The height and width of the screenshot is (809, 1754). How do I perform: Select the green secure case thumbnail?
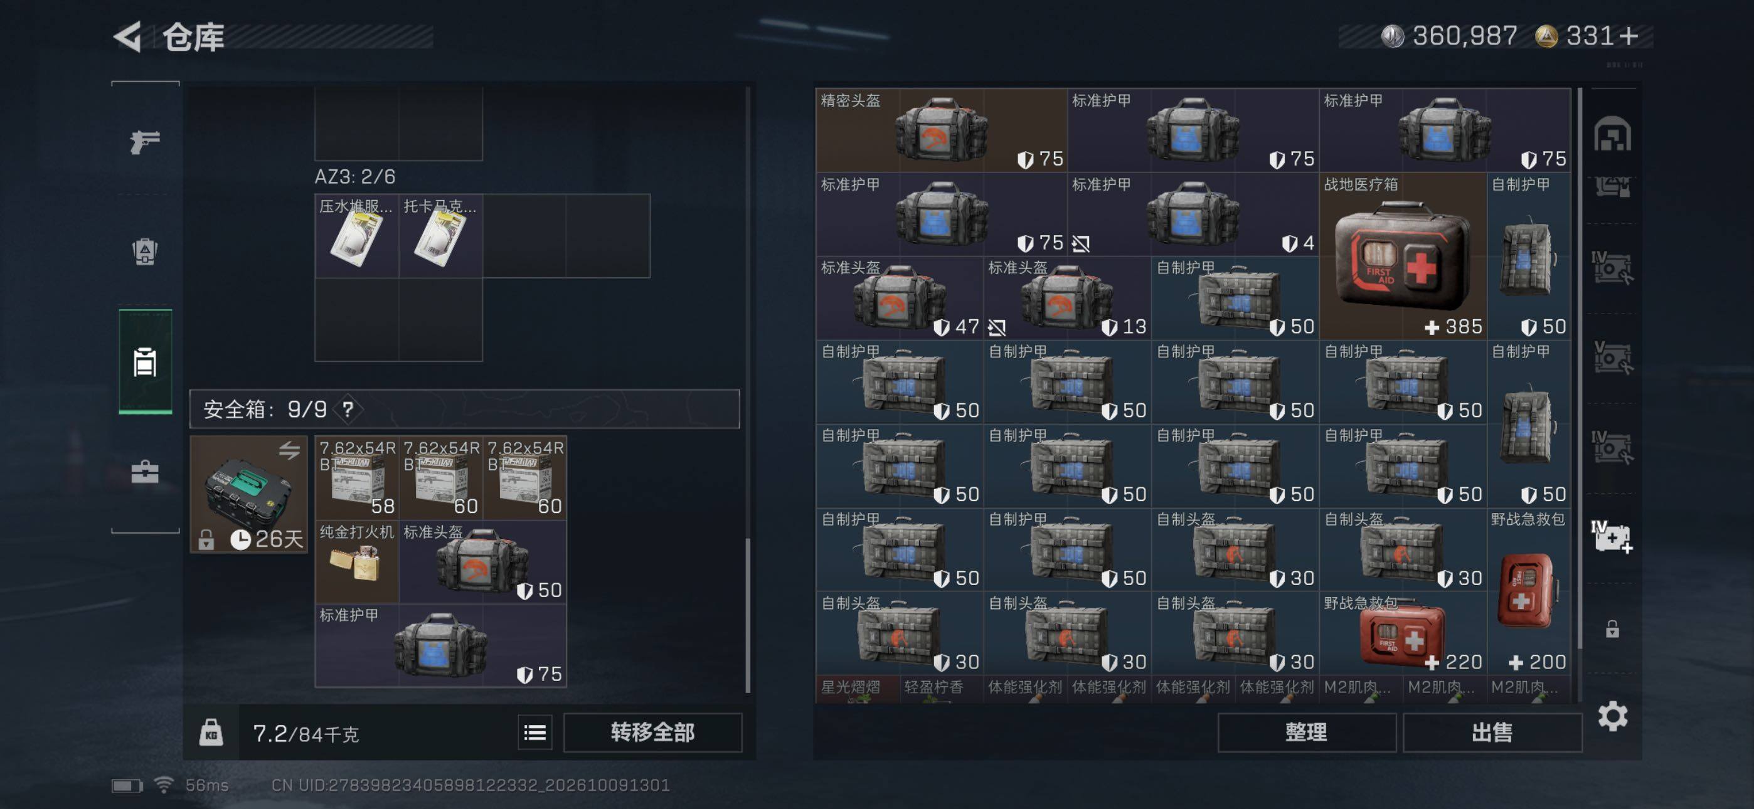(248, 494)
